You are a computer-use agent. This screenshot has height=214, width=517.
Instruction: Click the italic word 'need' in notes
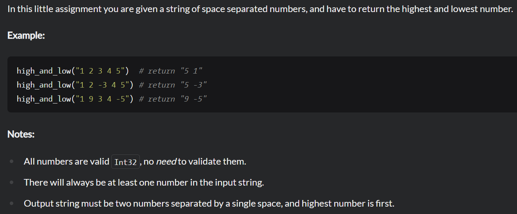tap(166, 161)
